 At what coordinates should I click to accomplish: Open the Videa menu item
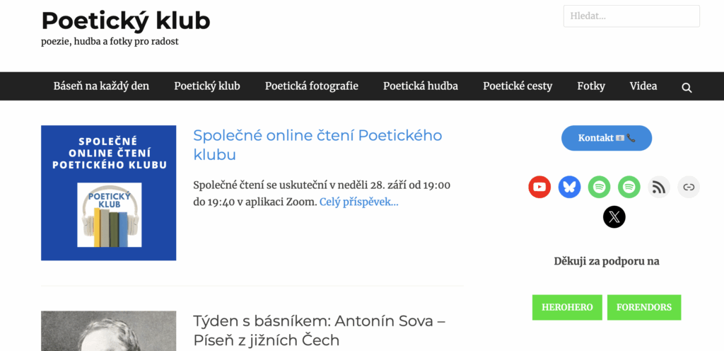[x=643, y=86]
